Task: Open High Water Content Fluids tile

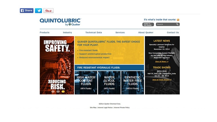Action: (x=86, y=83)
